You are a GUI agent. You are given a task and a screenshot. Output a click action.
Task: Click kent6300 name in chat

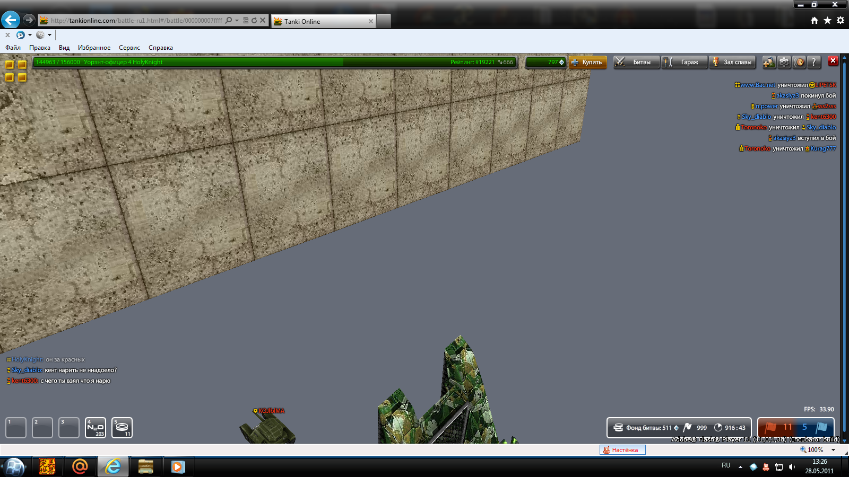click(25, 381)
